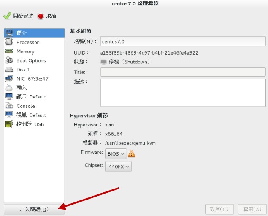Viewport: 268px width, 216px height.
Task: Select the Boot Options sidebar item
Action: tap(30, 61)
